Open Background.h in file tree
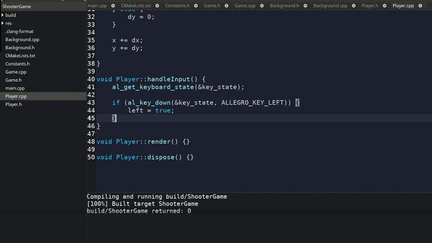 20,48
